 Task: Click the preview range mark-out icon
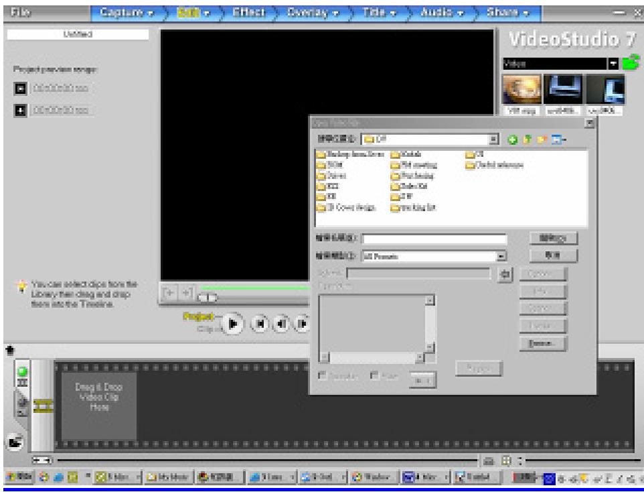21,110
